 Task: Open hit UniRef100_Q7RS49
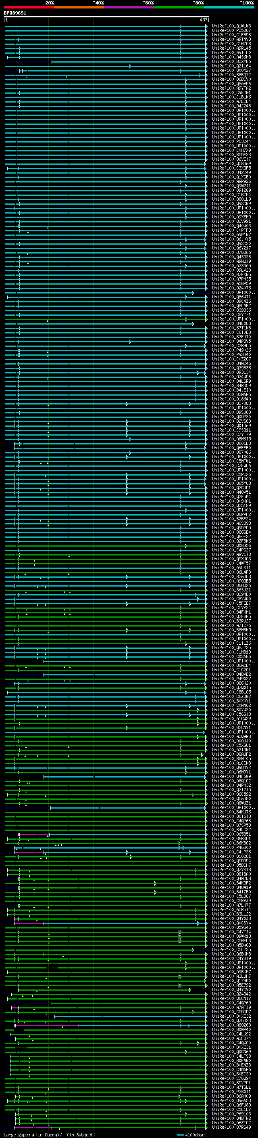[x=231, y=1127]
